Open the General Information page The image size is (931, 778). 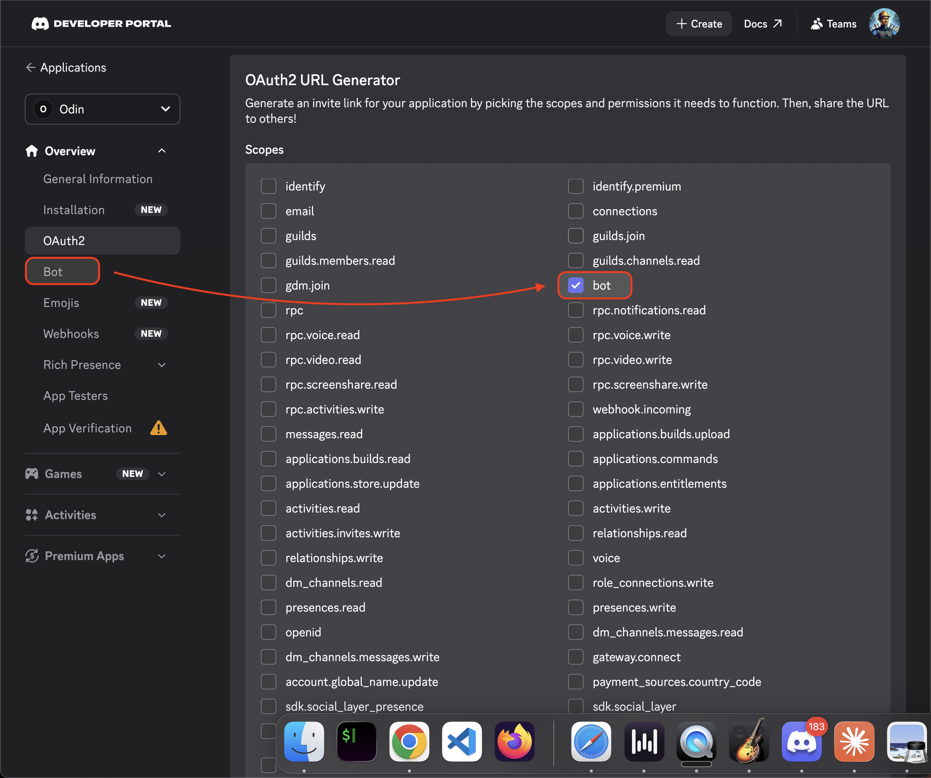pyautogui.click(x=98, y=179)
